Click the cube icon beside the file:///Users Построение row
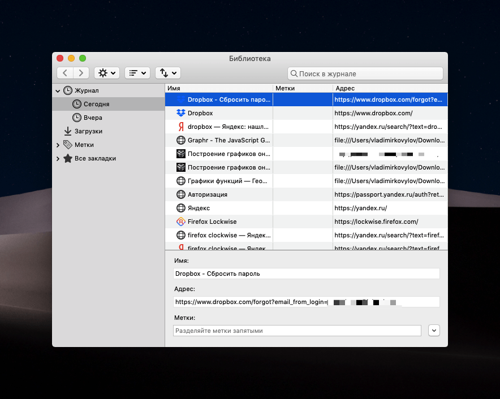This screenshot has height=399, width=500. pyautogui.click(x=181, y=167)
